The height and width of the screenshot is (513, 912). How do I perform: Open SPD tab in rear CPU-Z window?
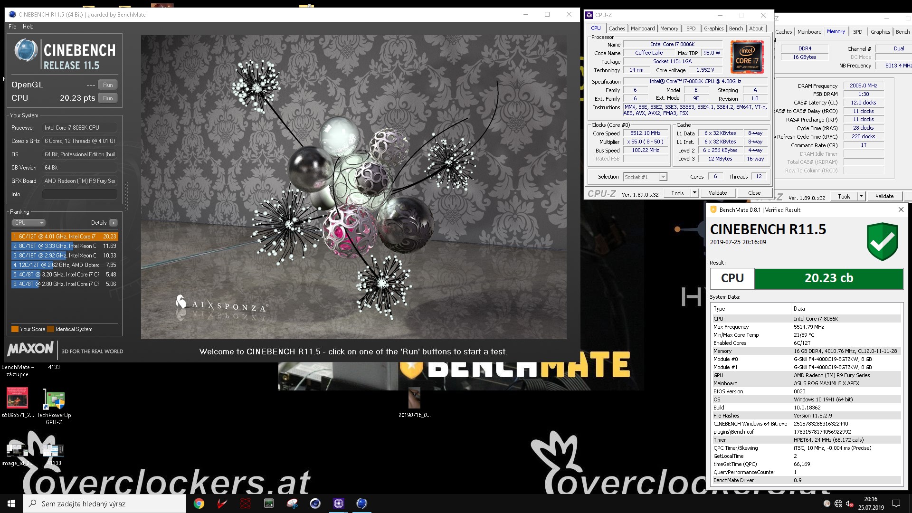857,32
